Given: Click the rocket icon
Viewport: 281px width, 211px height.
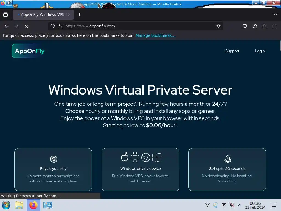Looking at the screenshot, I should tap(227, 159).
